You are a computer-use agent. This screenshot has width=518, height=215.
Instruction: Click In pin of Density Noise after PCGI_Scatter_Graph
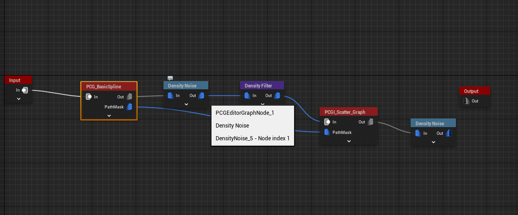pos(418,133)
